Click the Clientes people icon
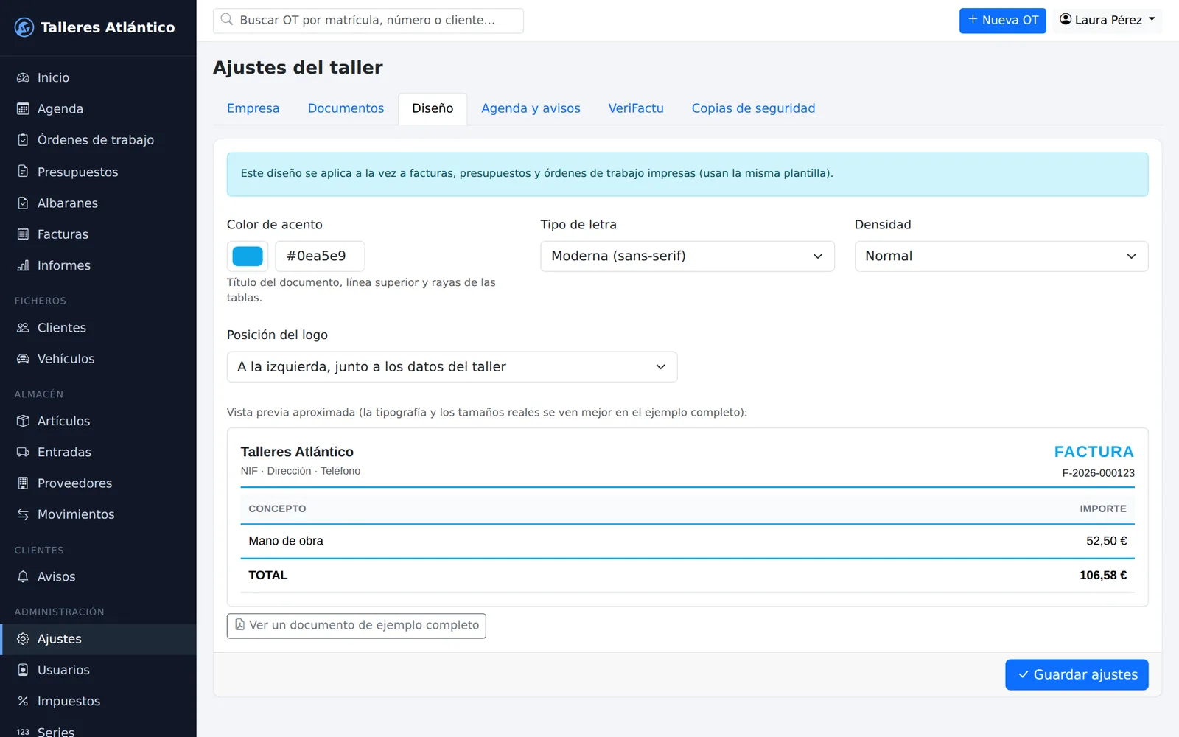Screen dimensions: 1179x737 (23, 327)
